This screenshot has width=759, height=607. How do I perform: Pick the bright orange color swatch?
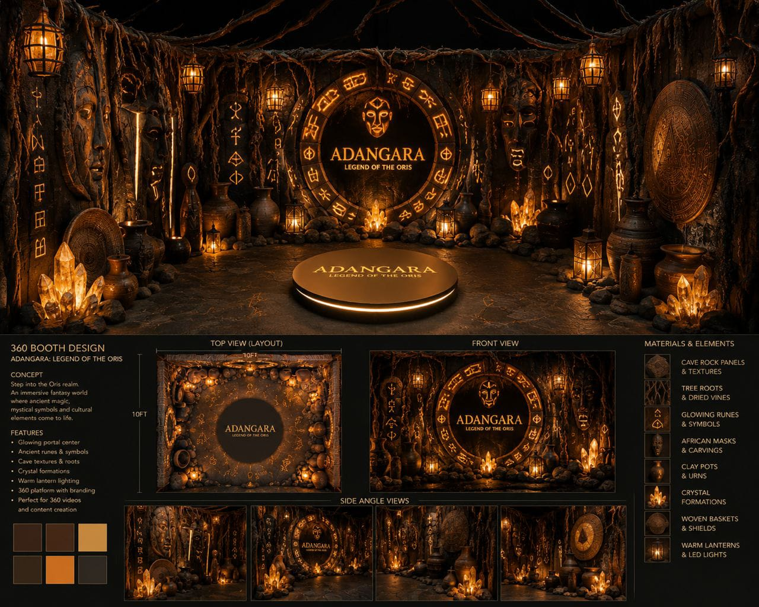(60, 570)
